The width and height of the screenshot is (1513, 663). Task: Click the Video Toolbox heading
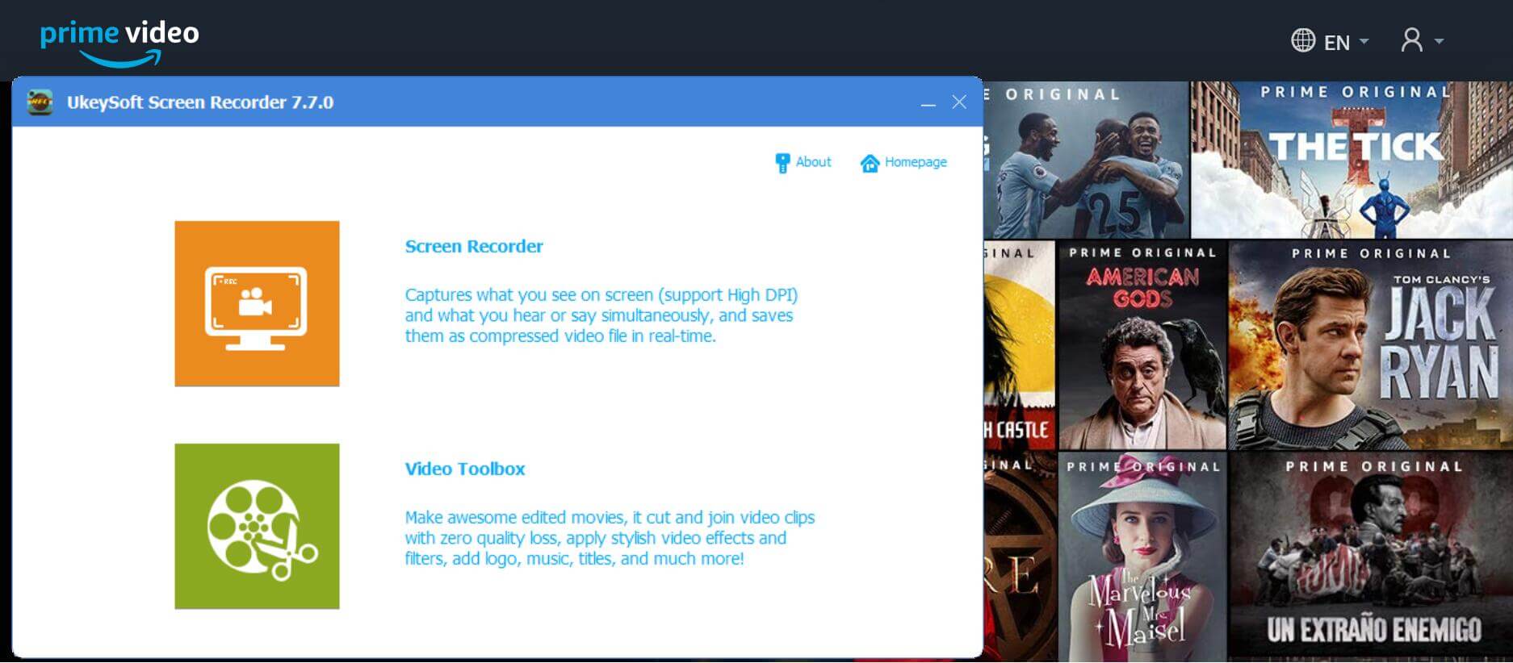[465, 469]
